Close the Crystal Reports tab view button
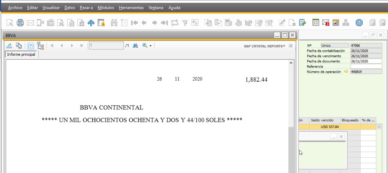388x173 pixels. pyautogui.click(x=290, y=45)
